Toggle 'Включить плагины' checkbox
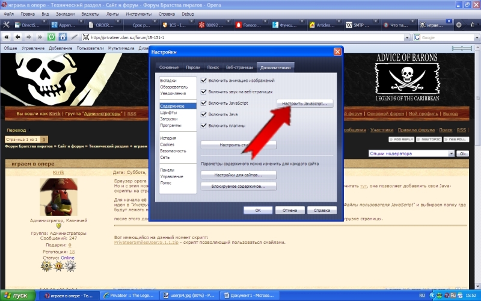The height and width of the screenshot is (301, 481). pos(203,125)
